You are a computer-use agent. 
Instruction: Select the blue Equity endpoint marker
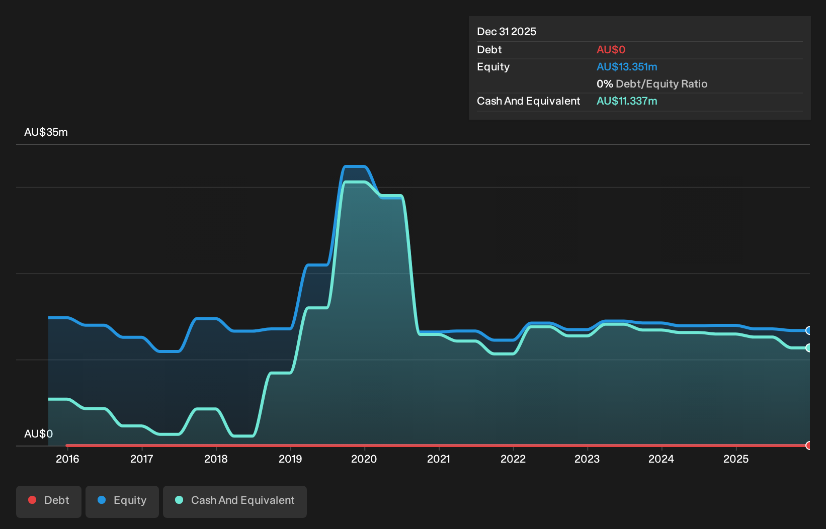pyautogui.click(x=808, y=330)
